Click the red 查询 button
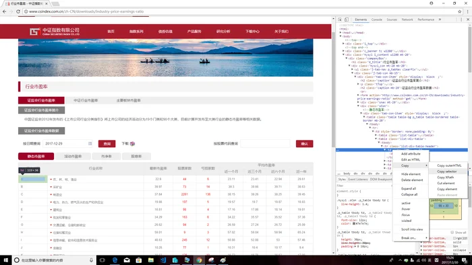This screenshot has height=265, width=472. (107, 144)
